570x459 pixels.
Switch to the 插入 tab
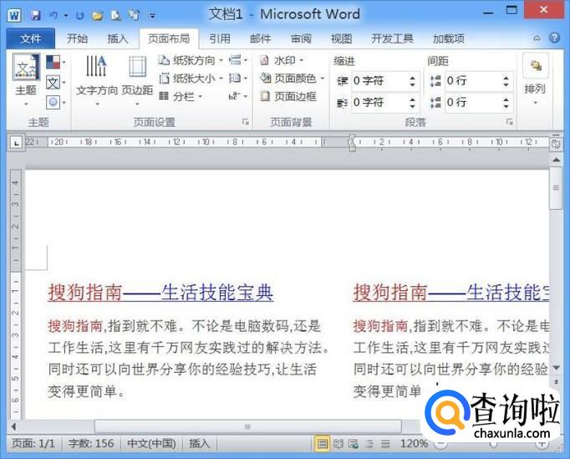[117, 38]
